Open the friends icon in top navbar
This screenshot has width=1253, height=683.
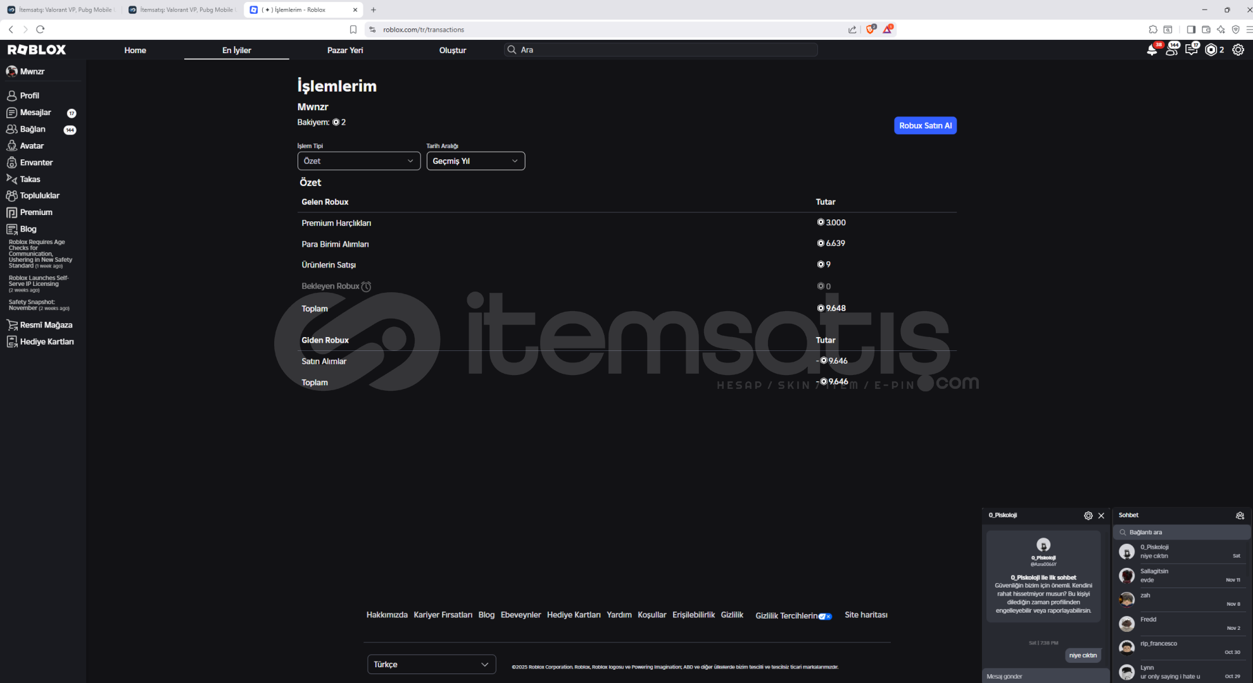pos(1171,50)
